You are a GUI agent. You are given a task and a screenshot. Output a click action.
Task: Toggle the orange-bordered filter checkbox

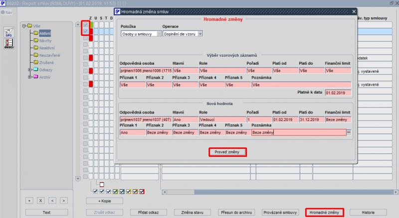(135, 191)
